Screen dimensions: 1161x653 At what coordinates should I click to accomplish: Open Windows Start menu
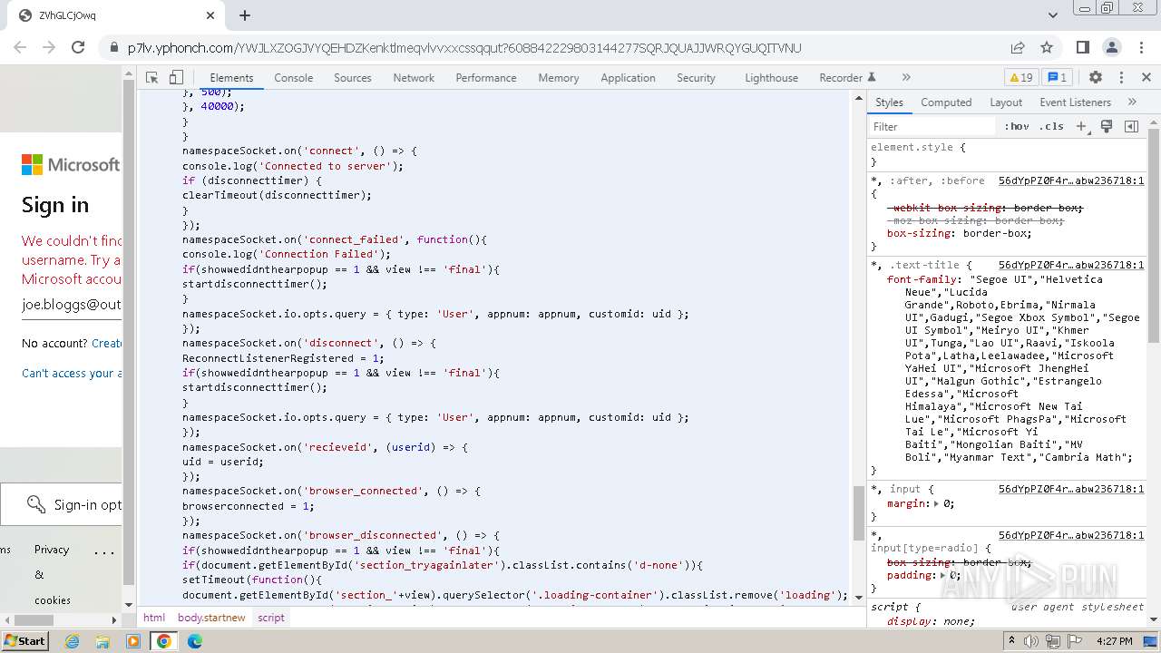25,640
